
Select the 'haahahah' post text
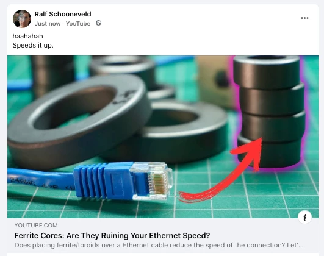point(27,36)
